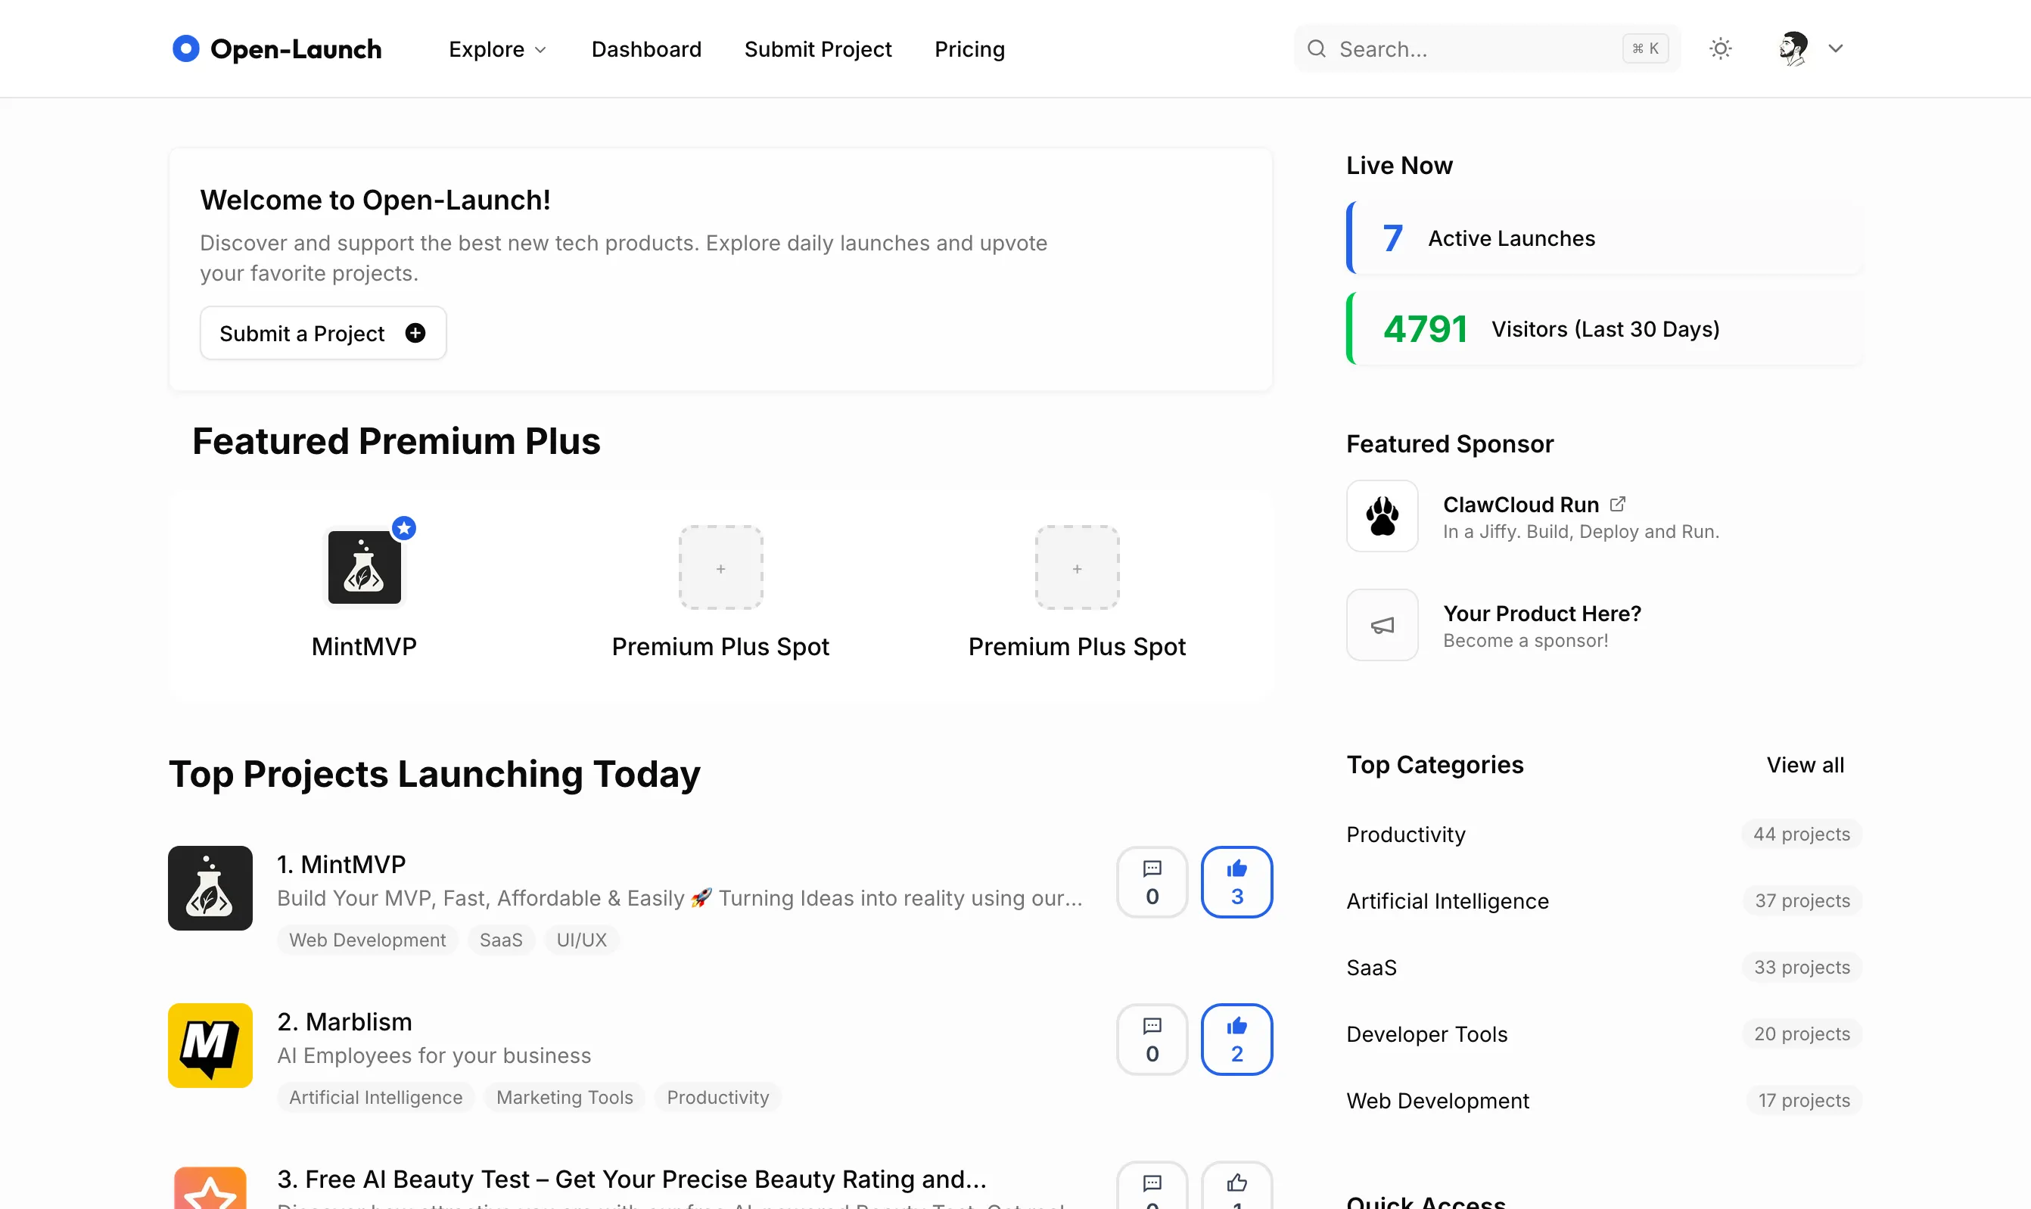Open the Artificial Intelligence category
The height and width of the screenshot is (1209, 2031).
[1447, 901]
